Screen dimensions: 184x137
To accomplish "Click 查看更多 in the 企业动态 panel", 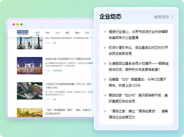I will [161, 17].
